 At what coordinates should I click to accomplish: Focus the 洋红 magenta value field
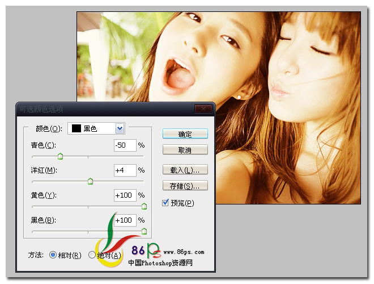pyautogui.click(x=125, y=170)
